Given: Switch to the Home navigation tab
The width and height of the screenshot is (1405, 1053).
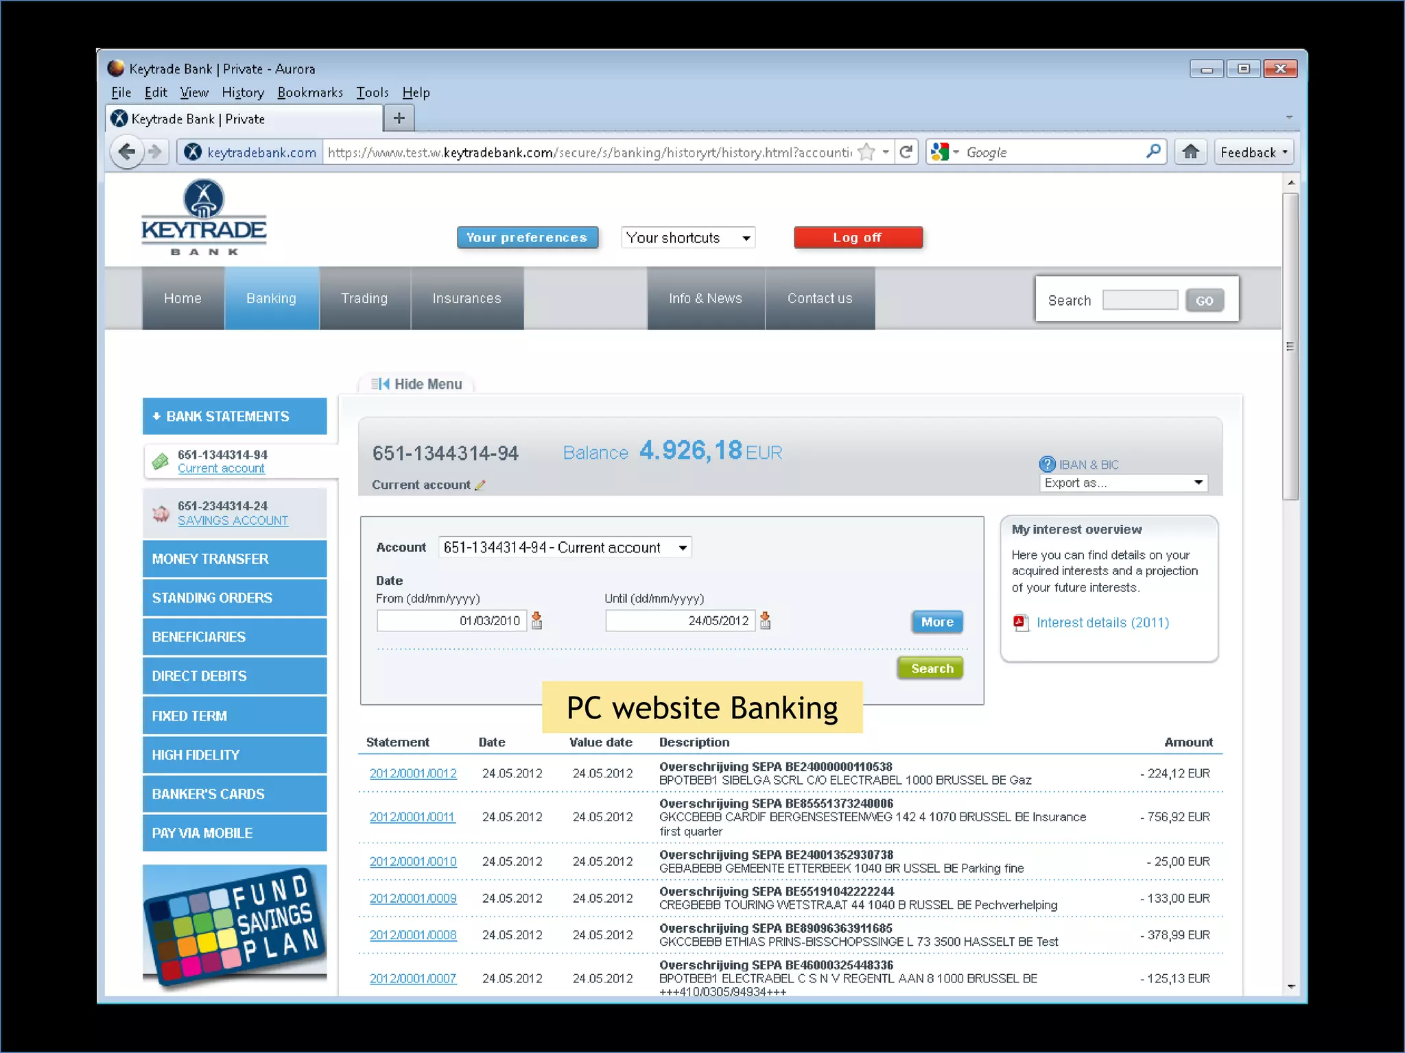Looking at the screenshot, I should pyautogui.click(x=183, y=298).
